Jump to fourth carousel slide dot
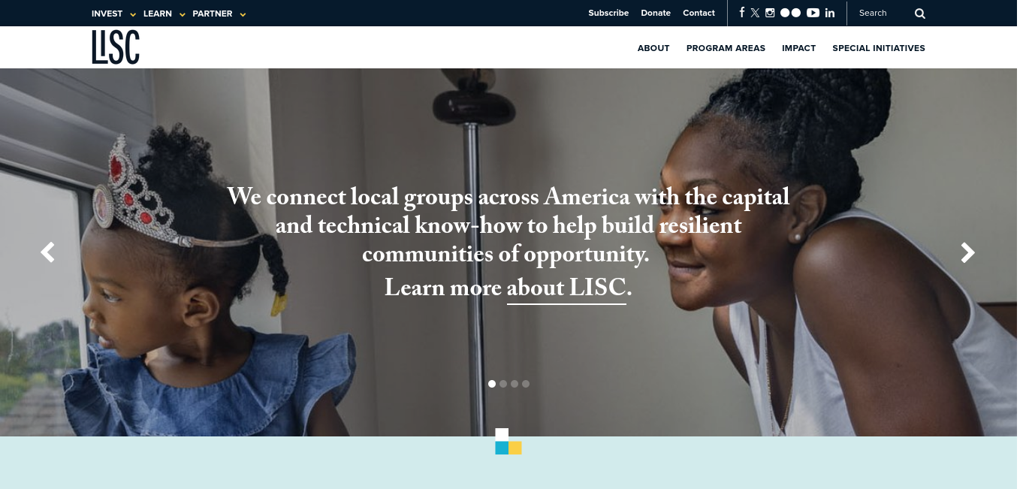Screen dimensions: 1026x489 pyautogui.click(x=526, y=384)
